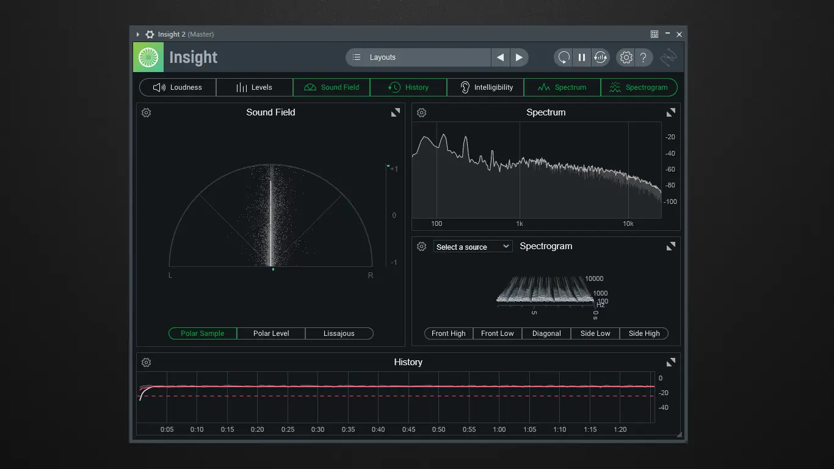Open the plugin wrapper gear menu

pos(150,34)
